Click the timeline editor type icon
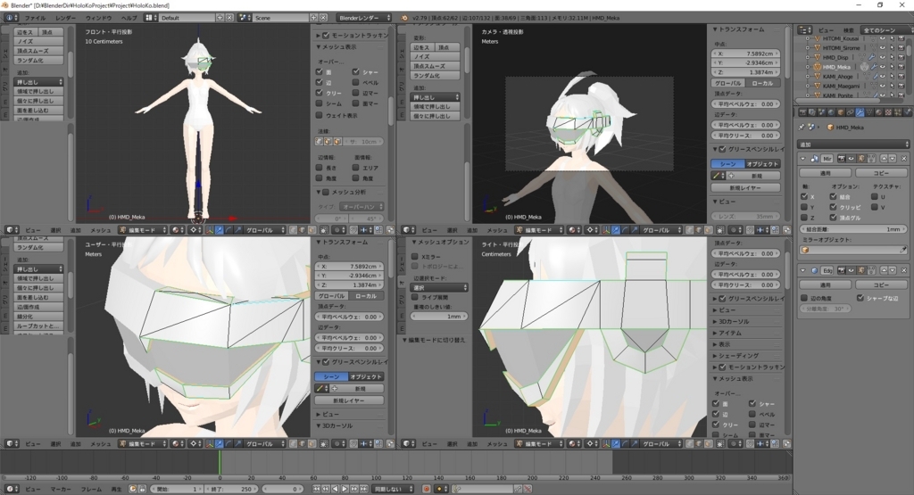 pyautogui.click(x=10, y=489)
